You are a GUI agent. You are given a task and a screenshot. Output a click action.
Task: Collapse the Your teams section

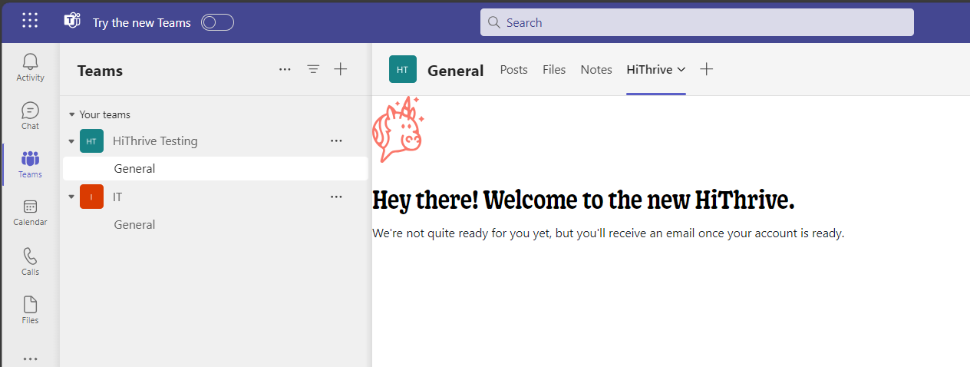click(72, 114)
